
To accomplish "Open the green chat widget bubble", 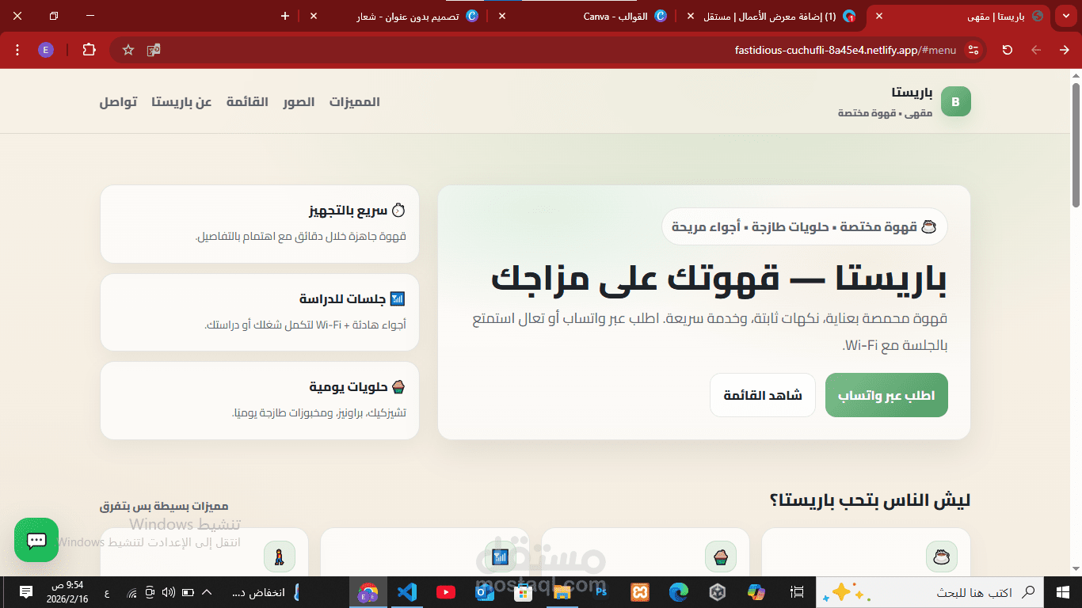I will (36, 540).
